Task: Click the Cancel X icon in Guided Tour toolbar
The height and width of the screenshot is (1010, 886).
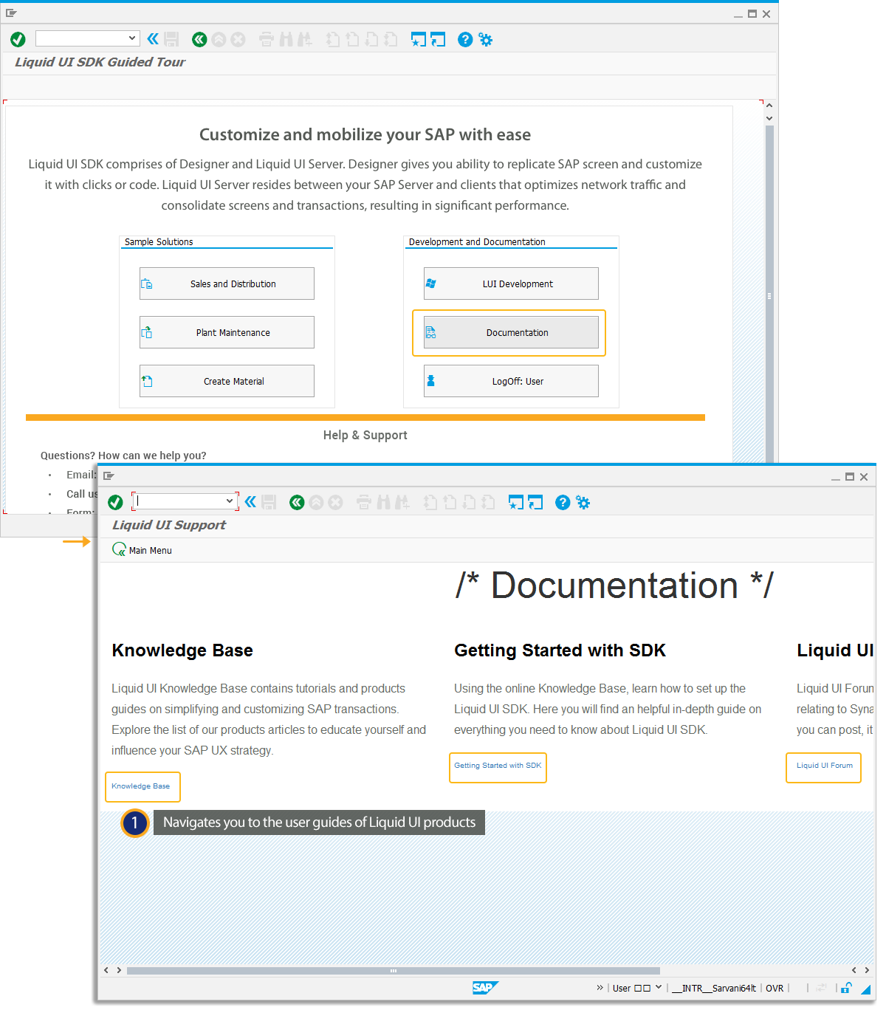Action: (238, 39)
